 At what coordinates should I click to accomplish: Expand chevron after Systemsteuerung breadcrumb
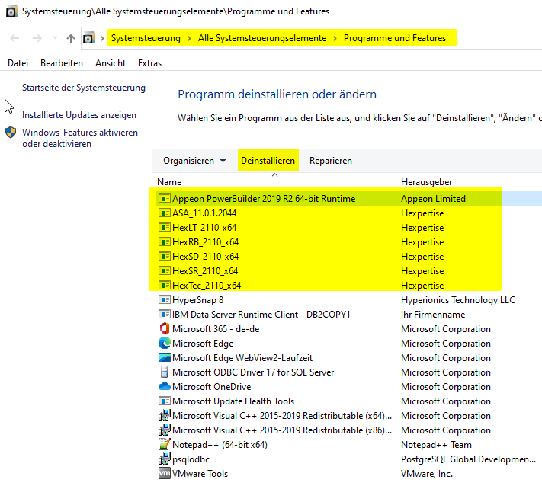tap(189, 38)
